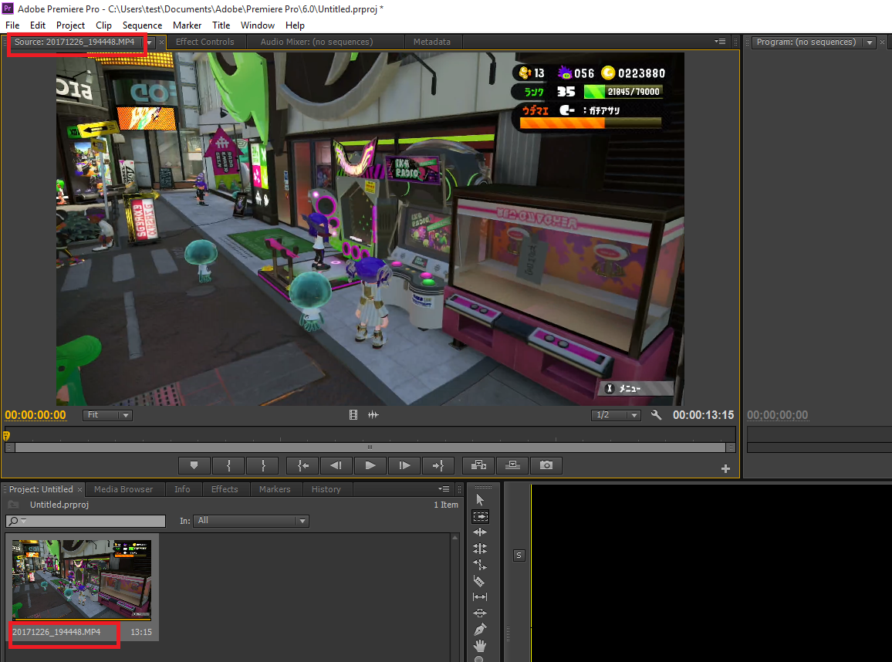Screen dimensions: 892x662
Task: Open the Source panel flyout menu
Action: [x=720, y=42]
